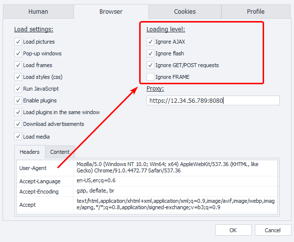
Task: Switch to the Human tab
Action: (x=38, y=11)
